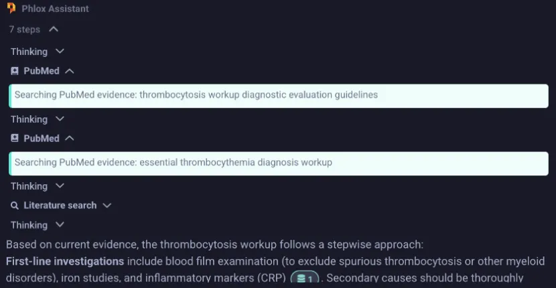The image size is (556, 288).
Task: Select the essential thrombocythemia search box
Action: pyautogui.click(x=279, y=163)
